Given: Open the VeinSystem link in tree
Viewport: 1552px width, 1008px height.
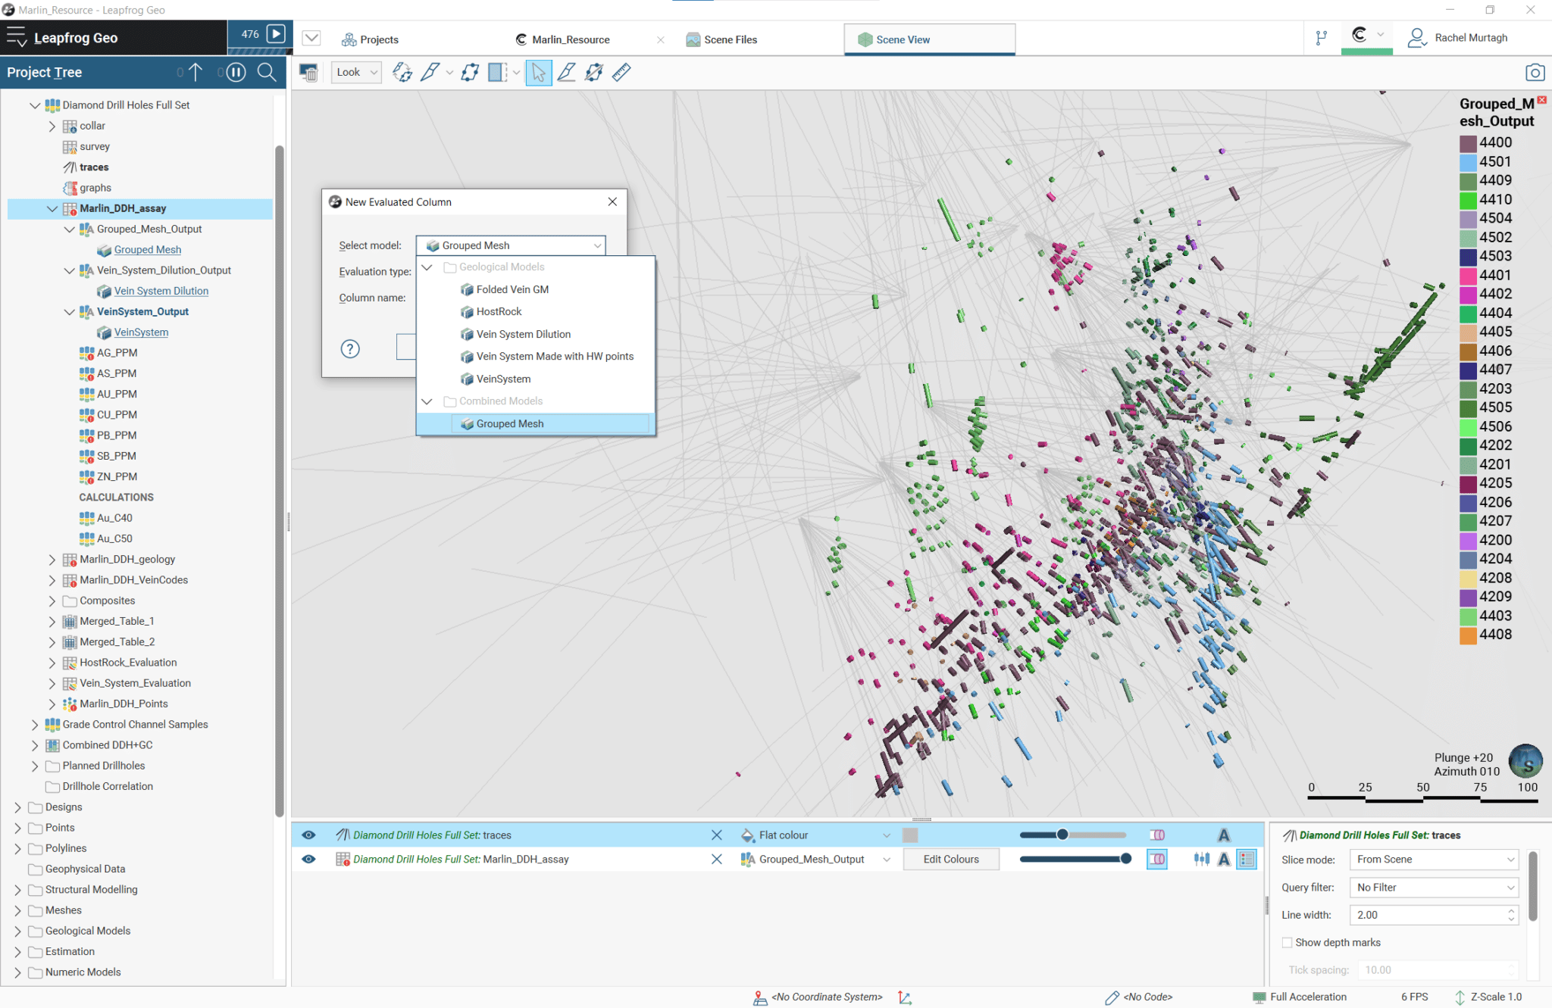Looking at the screenshot, I should (142, 332).
